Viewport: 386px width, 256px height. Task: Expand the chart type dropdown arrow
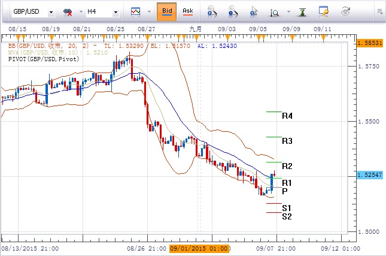pos(149,11)
